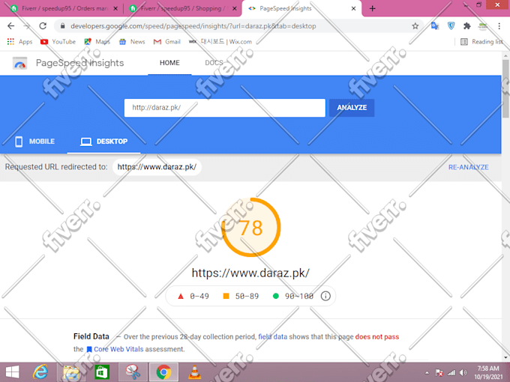Click the Chrome taskbar icon
The image size is (510, 382).
click(163, 372)
